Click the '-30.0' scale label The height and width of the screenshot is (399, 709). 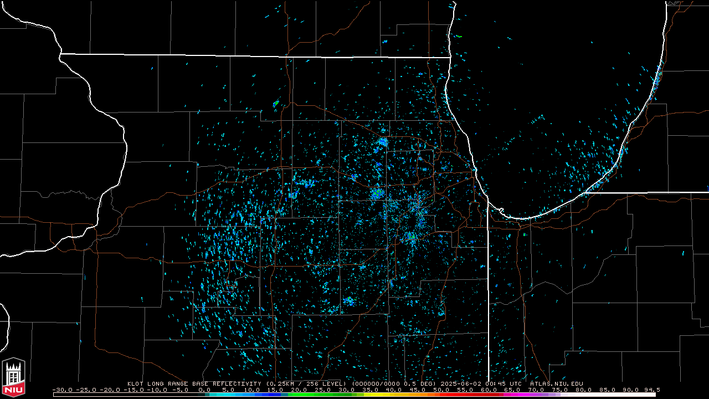62,390
